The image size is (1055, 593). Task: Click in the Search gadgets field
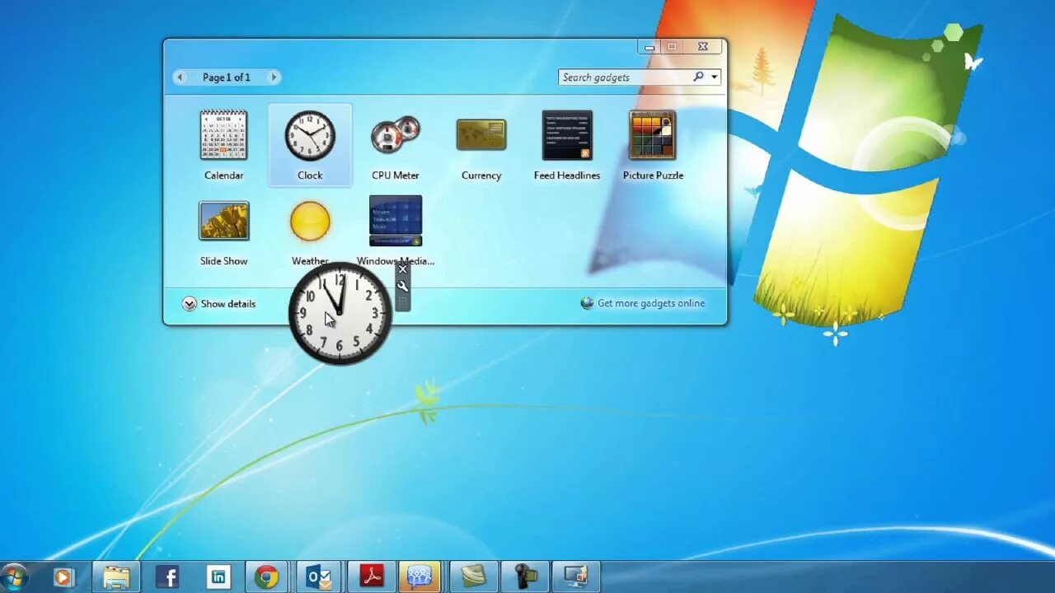coord(625,77)
